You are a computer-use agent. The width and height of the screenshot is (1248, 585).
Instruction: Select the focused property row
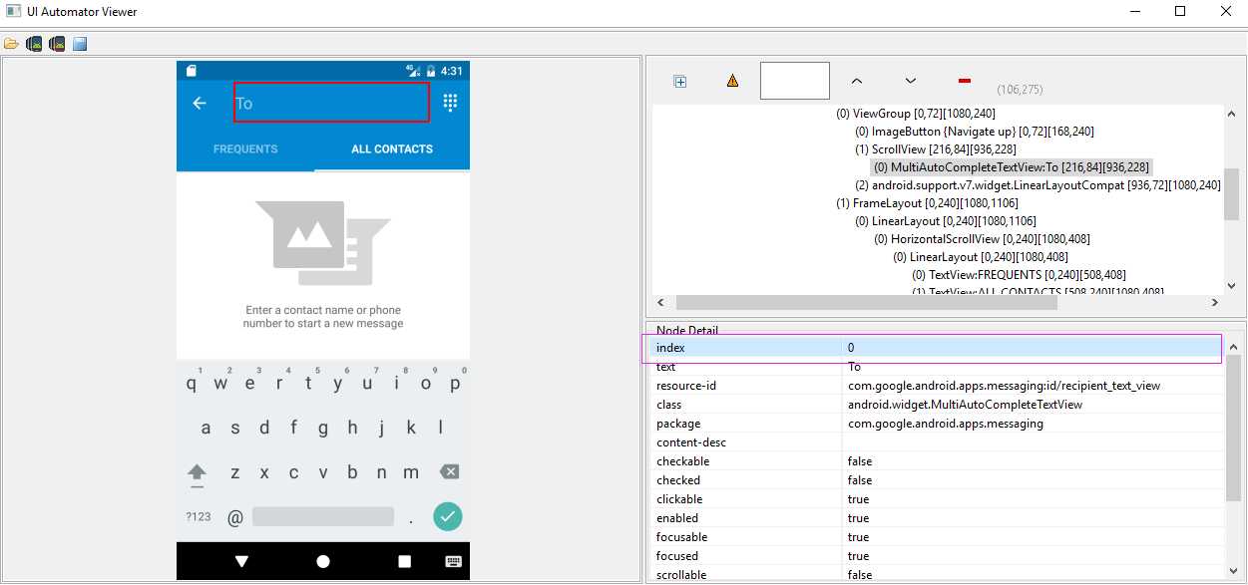point(936,556)
